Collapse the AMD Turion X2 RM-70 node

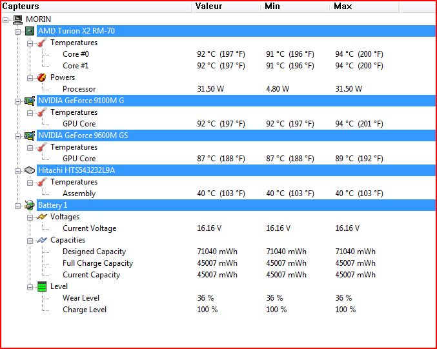pos(17,32)
